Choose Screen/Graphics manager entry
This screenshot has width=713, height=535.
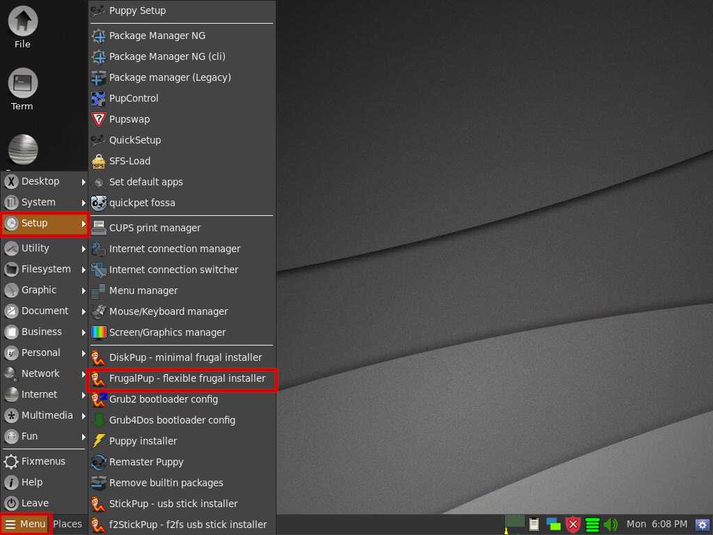pos(167,332)
